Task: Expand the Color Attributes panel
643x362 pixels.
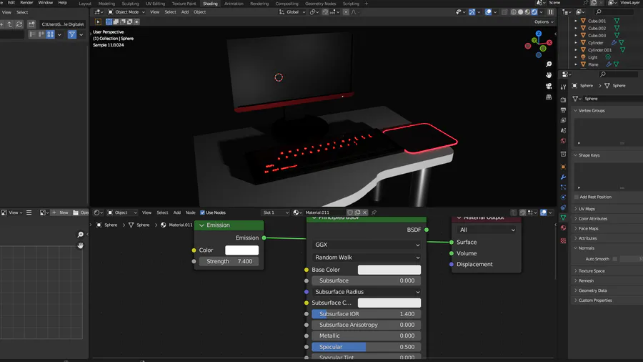Action: (592, 219)
